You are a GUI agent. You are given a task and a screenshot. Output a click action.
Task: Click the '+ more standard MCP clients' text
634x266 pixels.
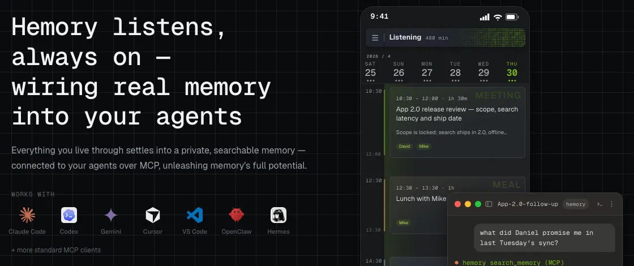[56, 250]
